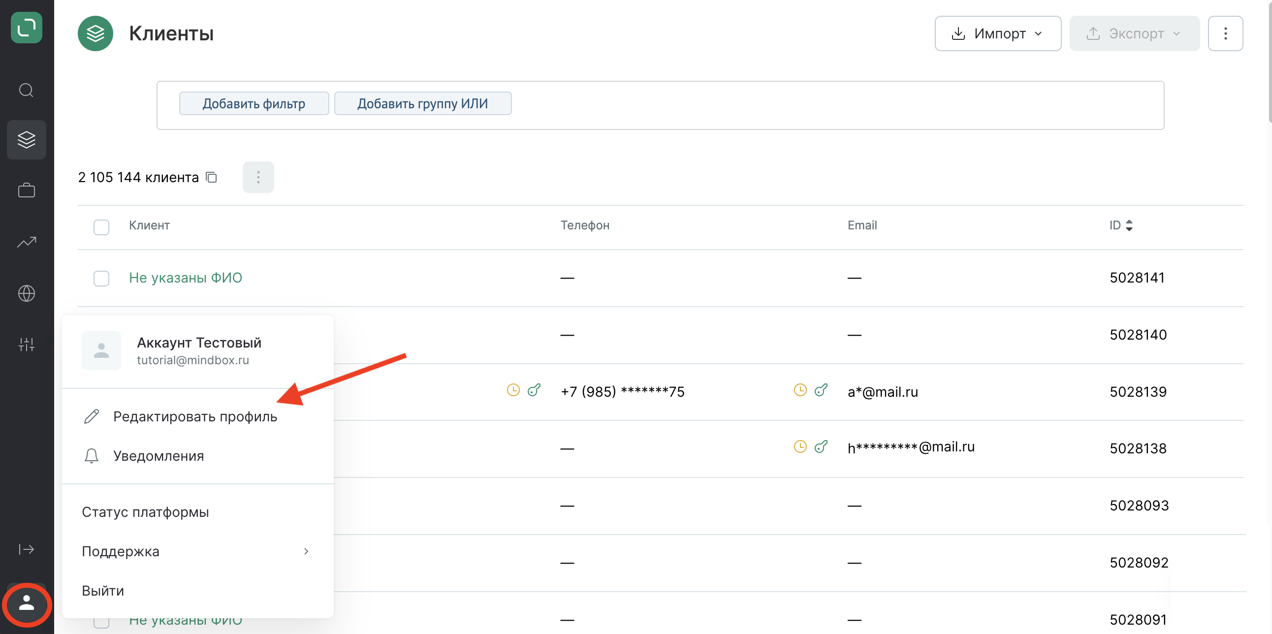
Task: Click the Телефон column header
Action: click(x=585, y=225)
